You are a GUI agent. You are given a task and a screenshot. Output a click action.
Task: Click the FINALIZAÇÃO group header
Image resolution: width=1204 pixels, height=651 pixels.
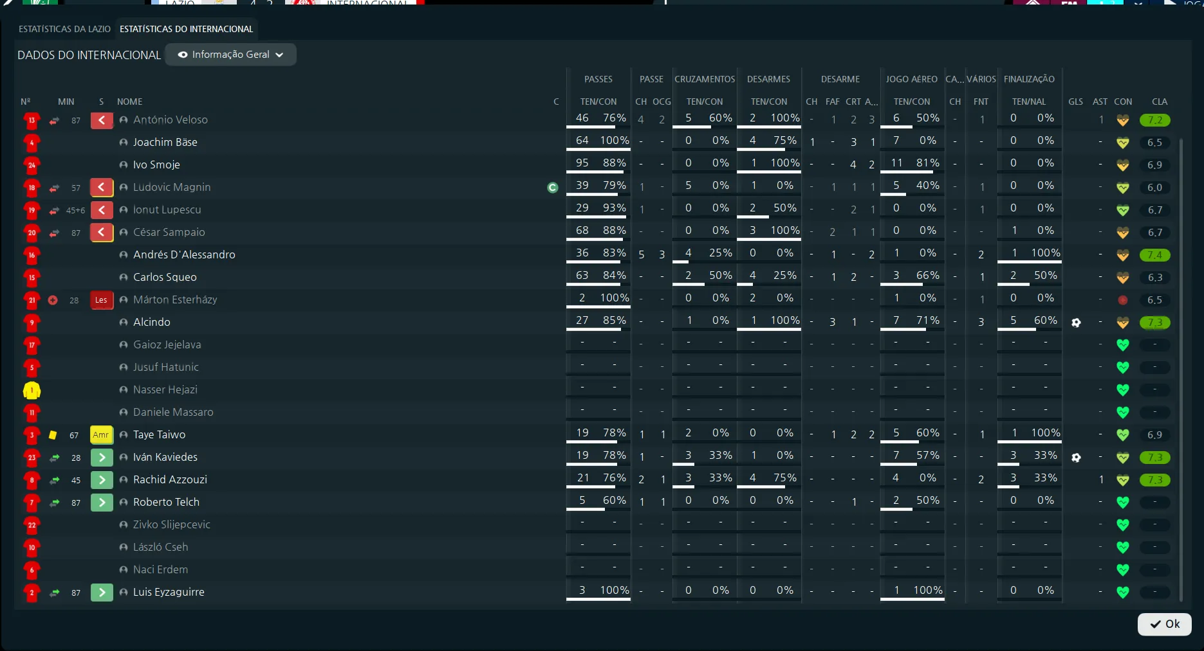click(1029, 79)
